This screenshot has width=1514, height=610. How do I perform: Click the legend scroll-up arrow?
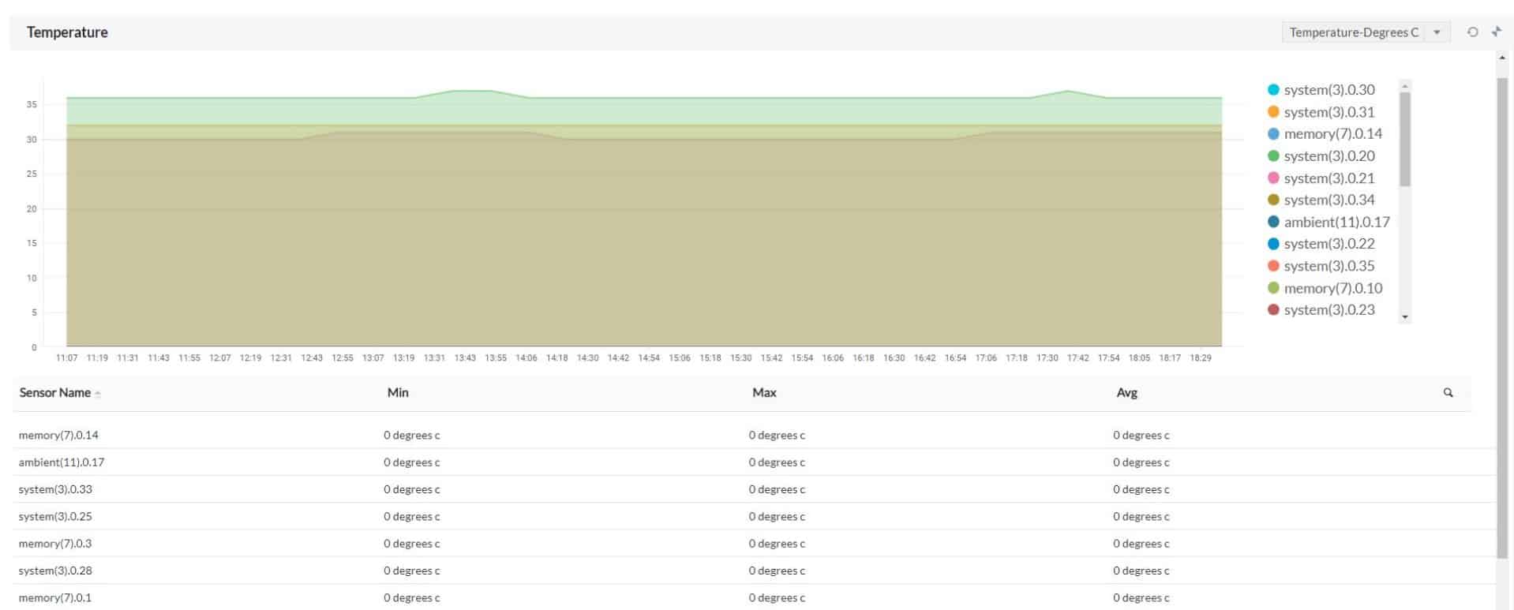[1404, 85]
